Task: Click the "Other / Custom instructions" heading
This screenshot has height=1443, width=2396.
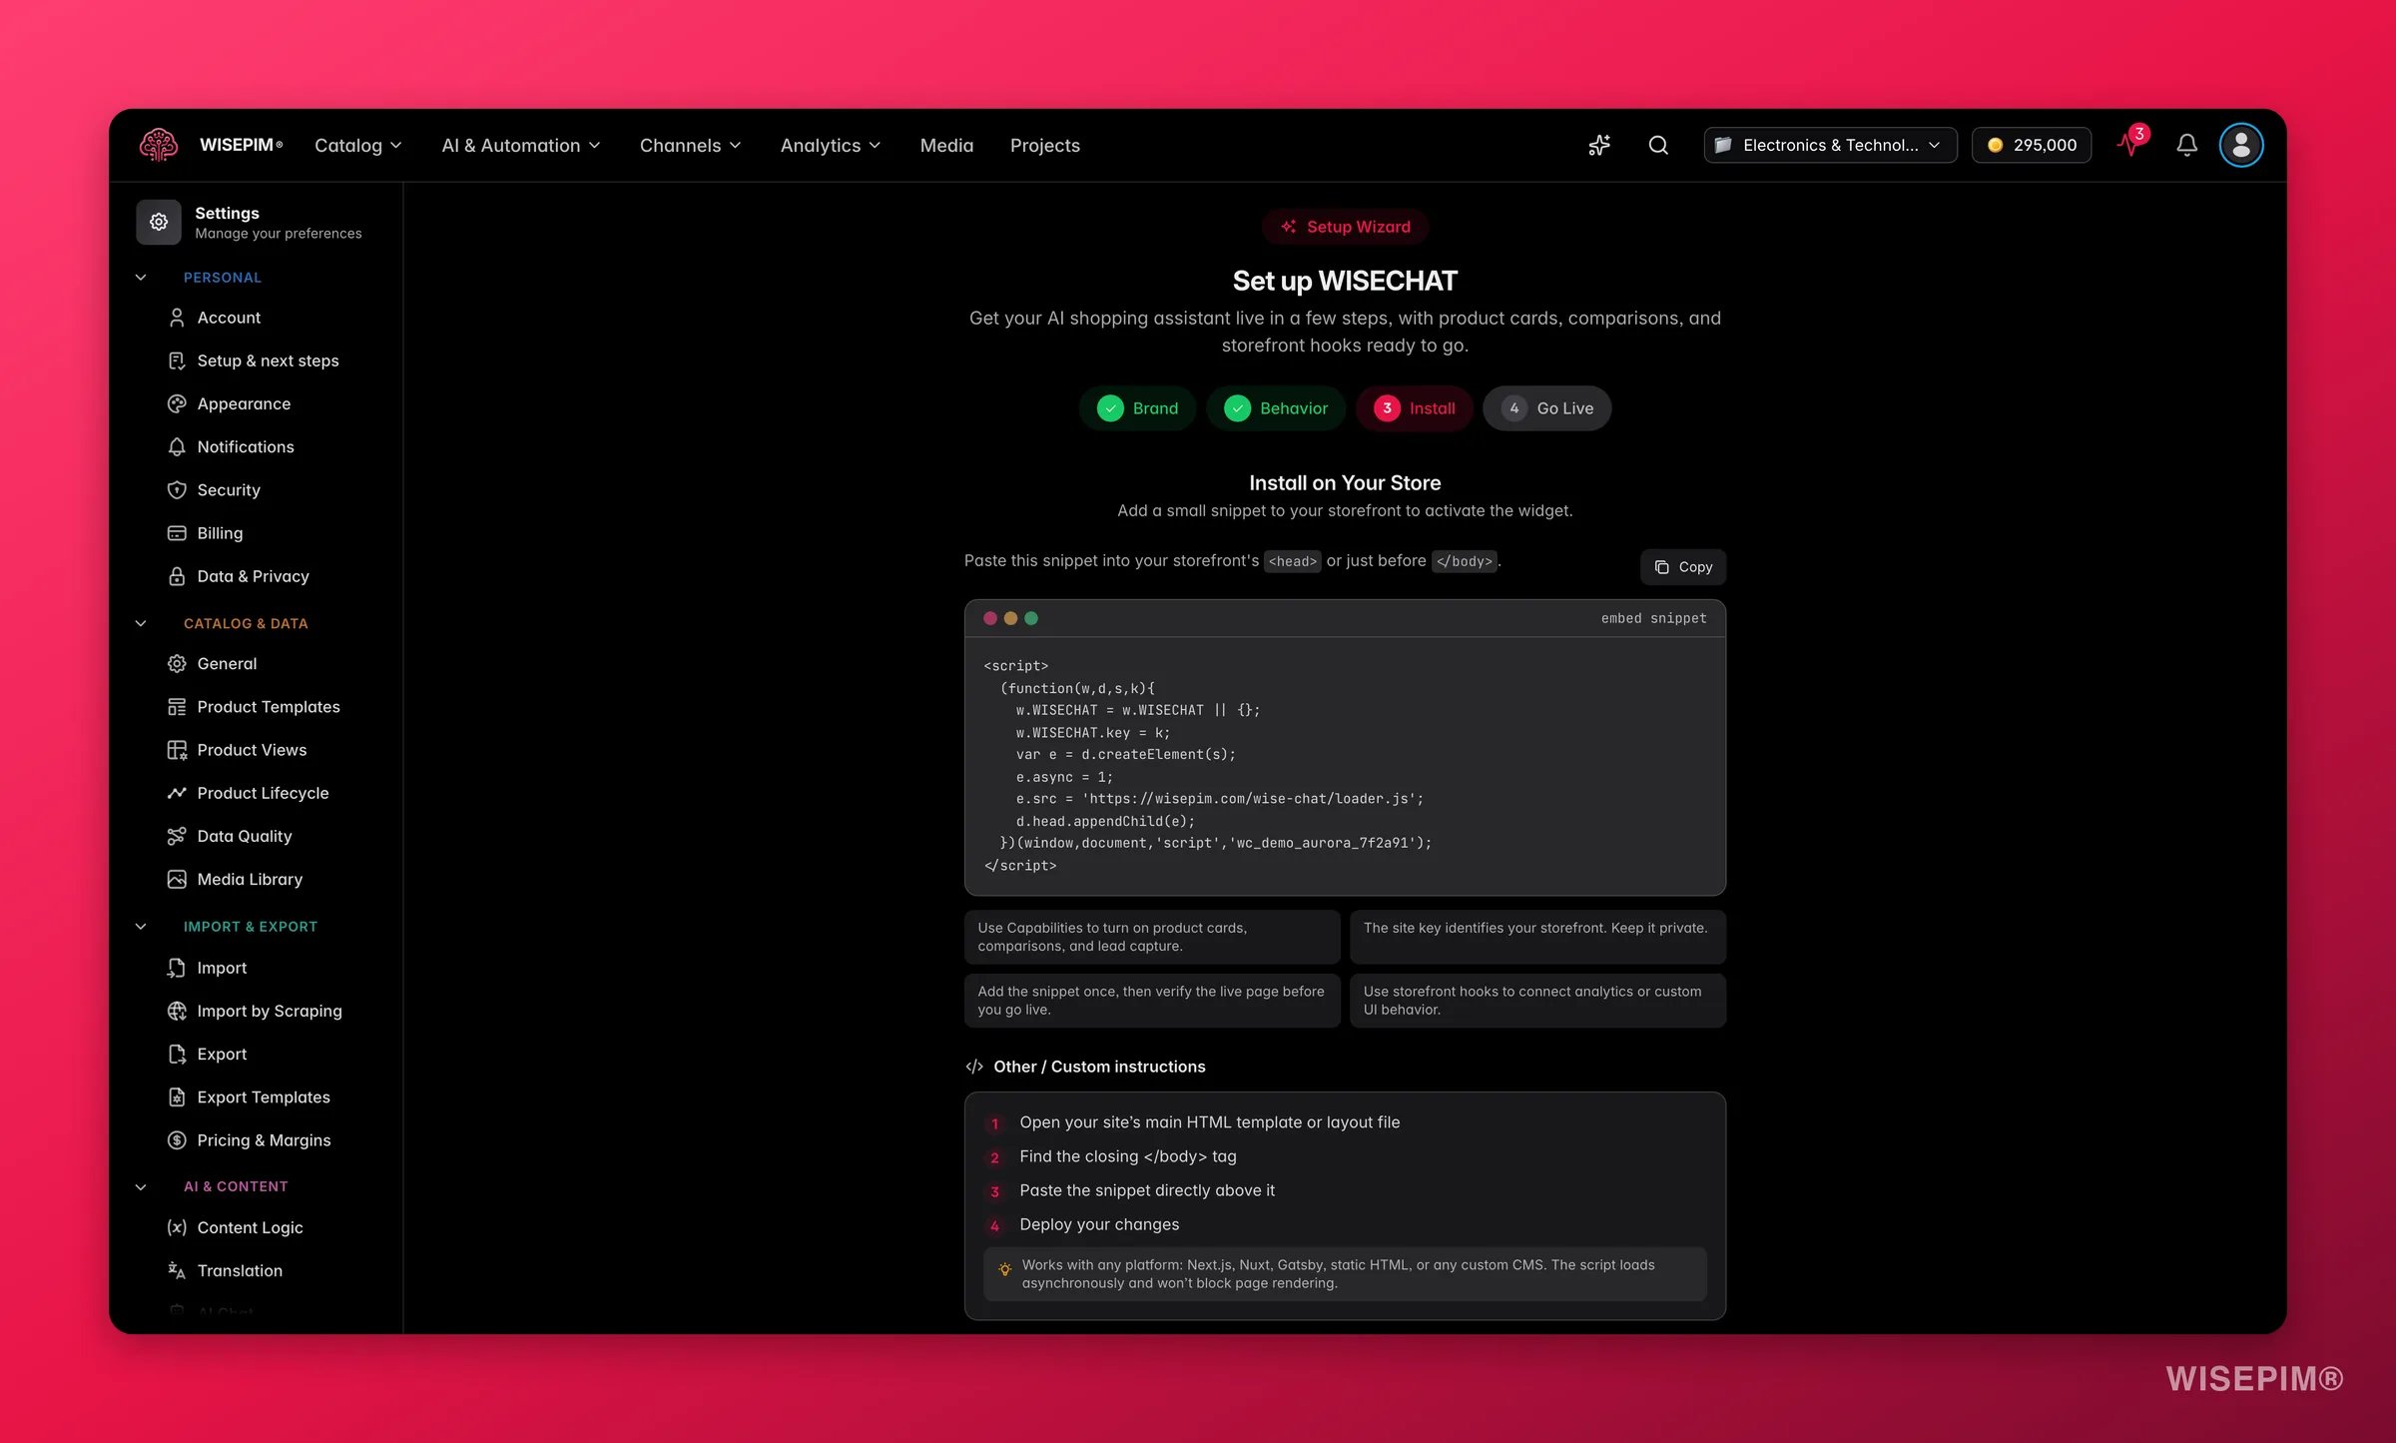Action: (x=1099, y=1067)
